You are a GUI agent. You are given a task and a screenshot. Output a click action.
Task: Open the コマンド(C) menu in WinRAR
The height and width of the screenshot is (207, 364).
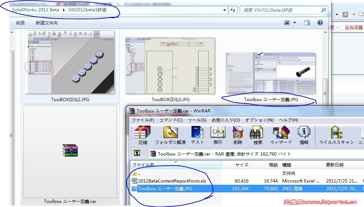pos(171,120)
